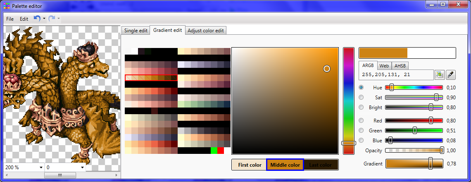Switch to the Single edit tab

pyautogui.click(x=136, y=31)
